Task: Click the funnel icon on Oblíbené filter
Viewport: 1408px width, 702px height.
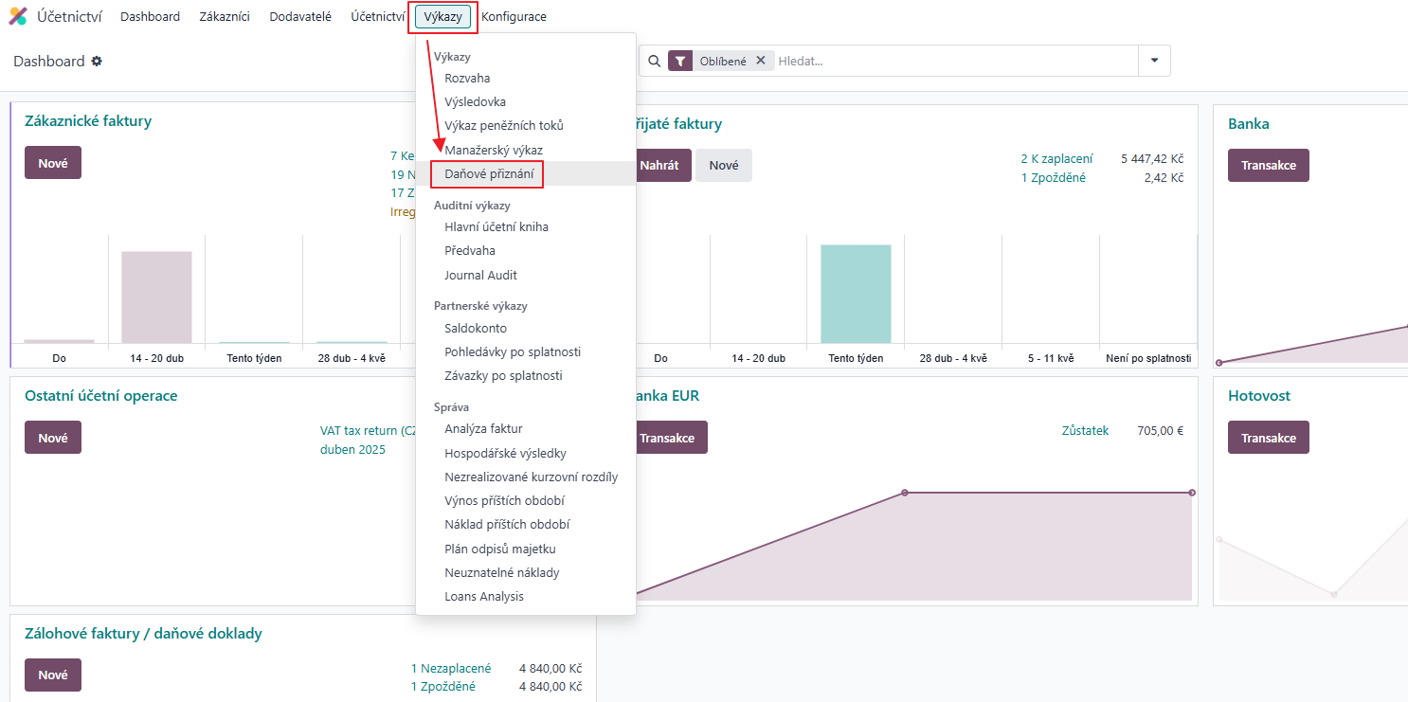Action: point(680,61)
